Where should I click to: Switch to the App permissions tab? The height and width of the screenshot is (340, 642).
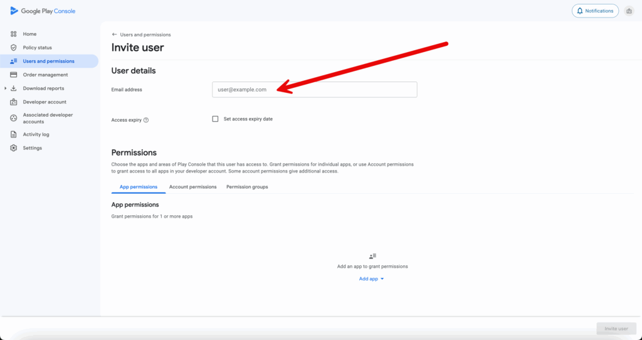139,187
